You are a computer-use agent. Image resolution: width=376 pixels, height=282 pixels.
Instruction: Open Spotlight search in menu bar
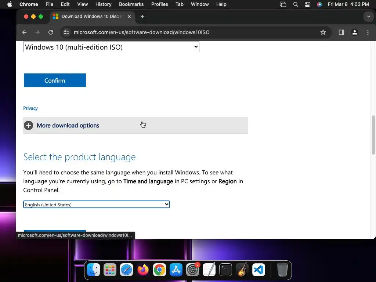point(296,4)
